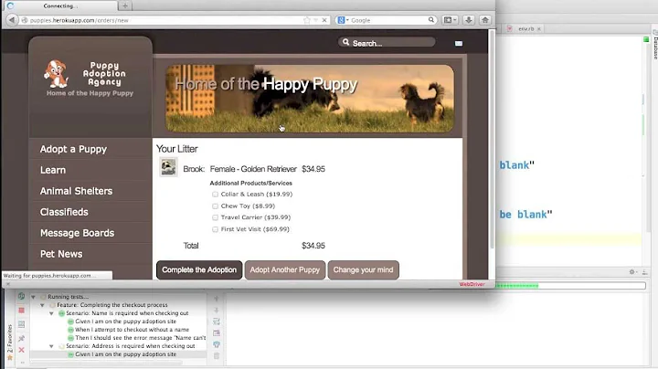The height and width of the screenshot is (369, 658).
Task: Click the up arrow in test results toolbar
Action: [217, 299]
